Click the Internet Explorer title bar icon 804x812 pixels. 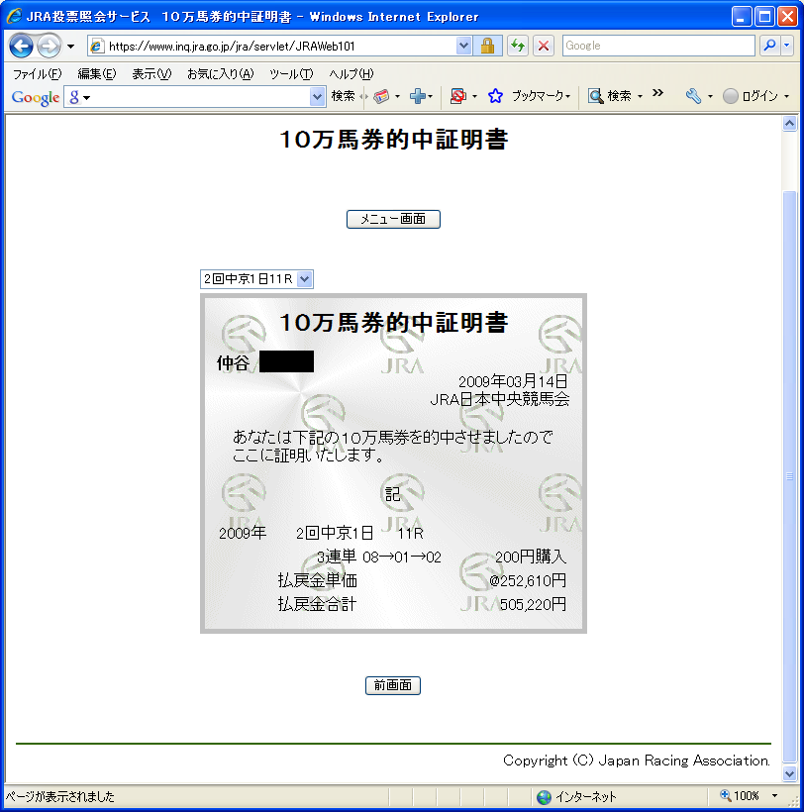14,16
